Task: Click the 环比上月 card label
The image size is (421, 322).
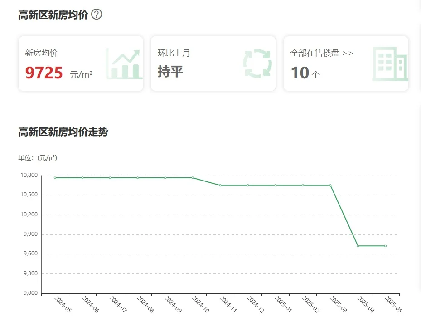Action: click(x=174, y=53)
